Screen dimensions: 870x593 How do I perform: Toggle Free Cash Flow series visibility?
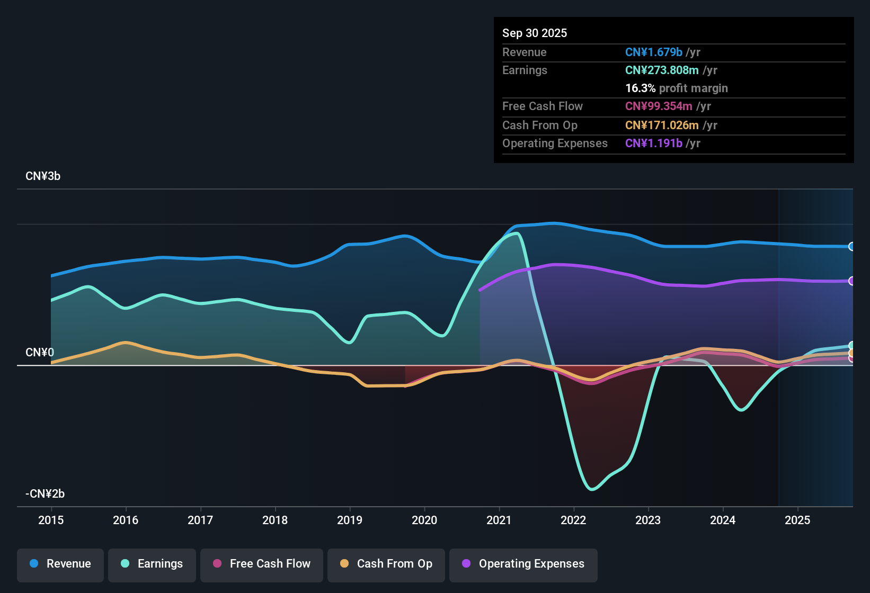pyautogui.click(x=261, y=564)
